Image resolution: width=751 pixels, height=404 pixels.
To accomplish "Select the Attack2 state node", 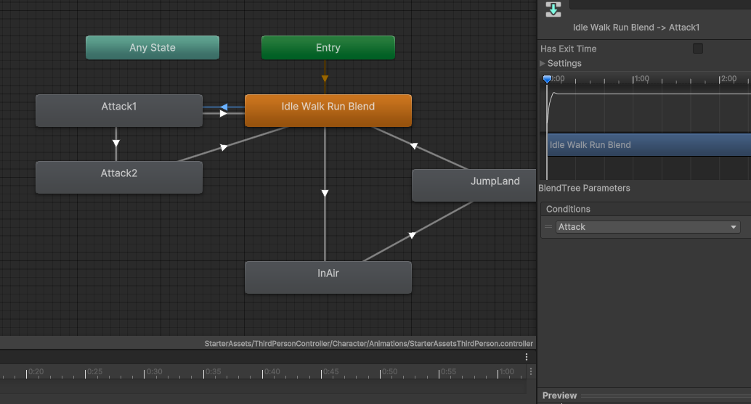I will pyautogui.click(x=119, y=177).
